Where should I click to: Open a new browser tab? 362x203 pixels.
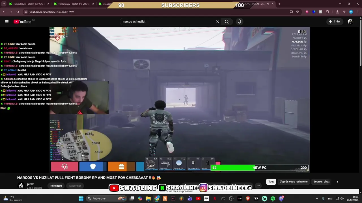coord(279,4)
